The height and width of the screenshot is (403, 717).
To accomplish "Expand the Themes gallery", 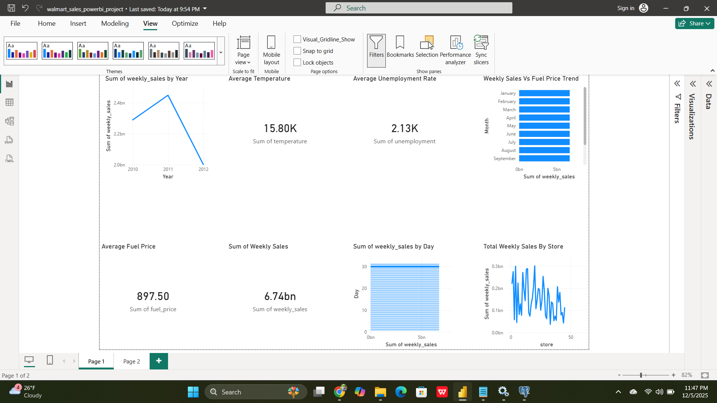I will [x=221, y=52].
